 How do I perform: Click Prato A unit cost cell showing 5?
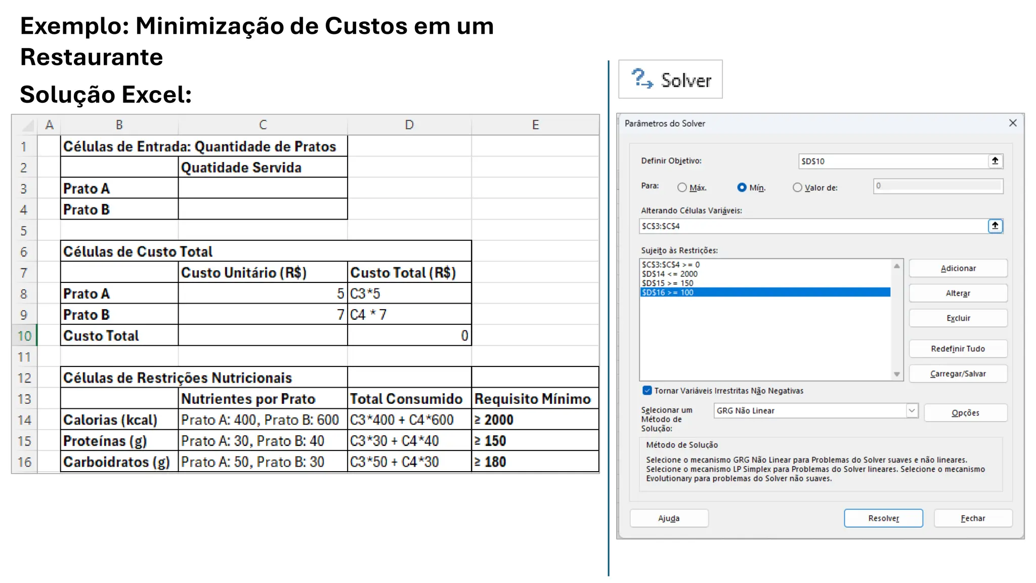click(x=263, y=294)
